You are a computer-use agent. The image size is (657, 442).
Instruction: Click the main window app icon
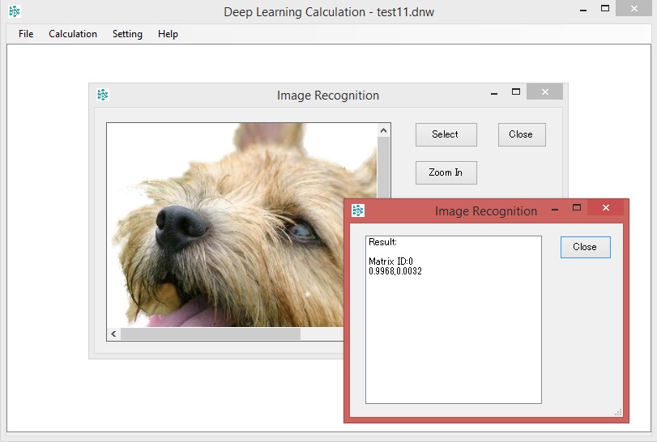point(15,11)
